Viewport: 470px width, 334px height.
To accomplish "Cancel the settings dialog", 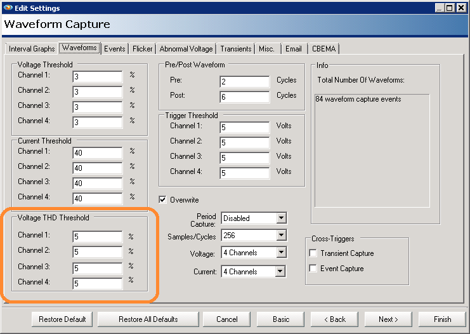I will pos(226,319).
